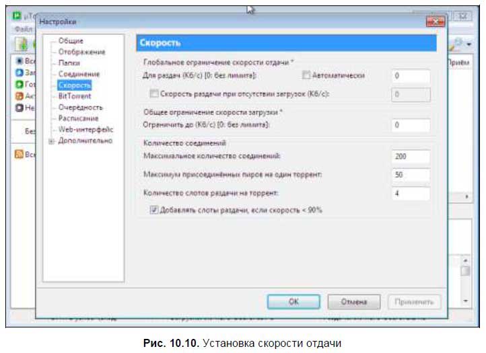This screenshot has height=353, width=486.
Task: Click the upload limit Для раздач field
Action: [411, 76]
